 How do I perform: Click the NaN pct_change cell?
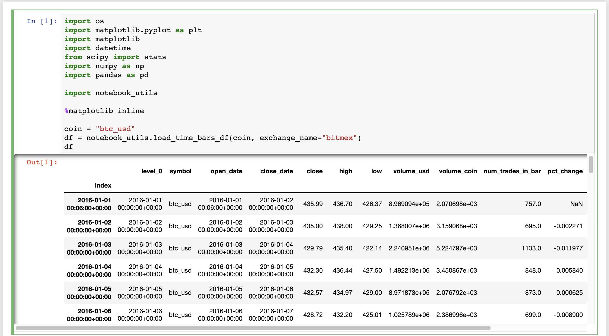point(576,204)
